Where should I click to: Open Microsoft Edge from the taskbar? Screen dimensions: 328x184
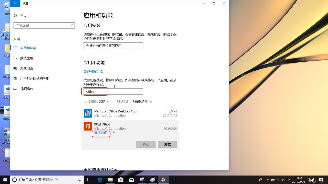[100, 180]
